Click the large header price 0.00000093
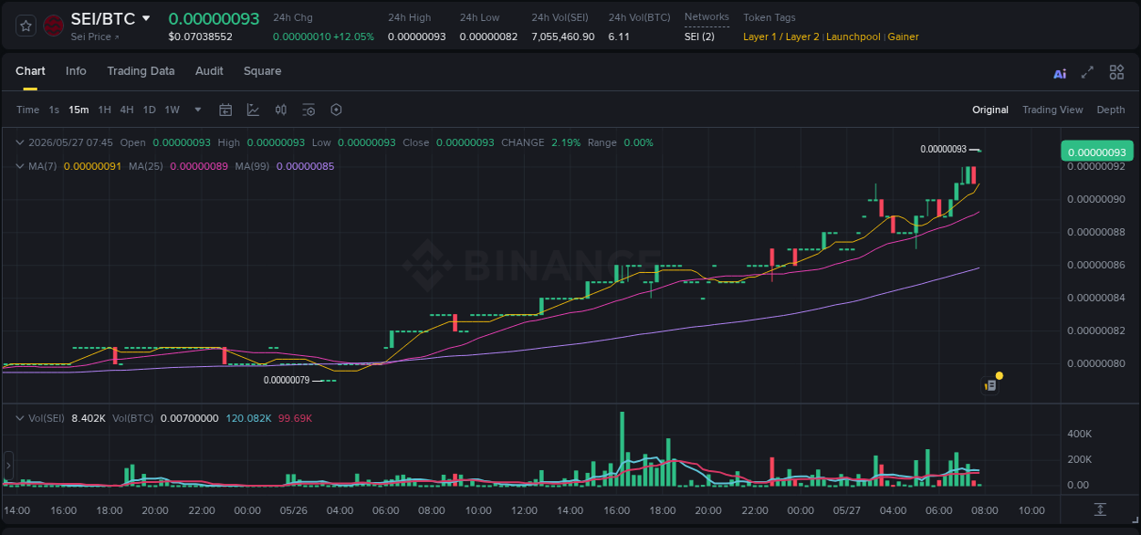Viewport: 1141px width, 535px height. pos(214,18)
